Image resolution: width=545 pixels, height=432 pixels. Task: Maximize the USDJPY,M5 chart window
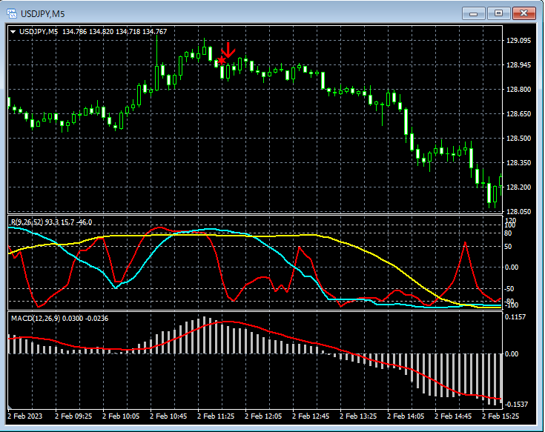498,13
